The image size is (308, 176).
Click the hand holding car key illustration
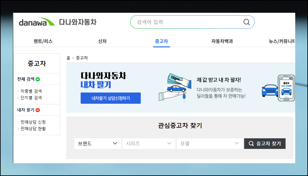[175, 88]
